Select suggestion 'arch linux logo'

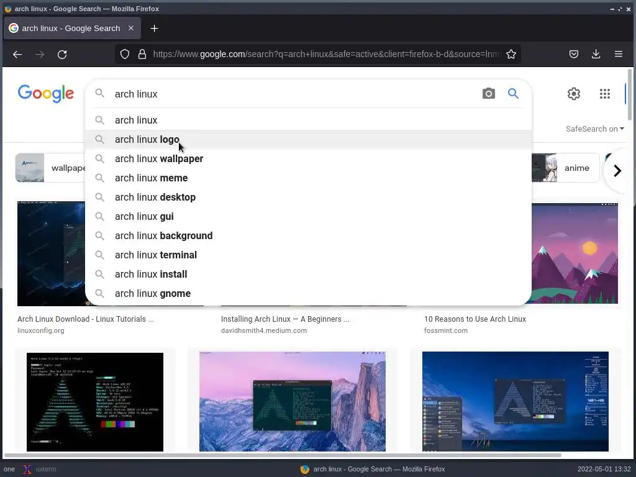308,140
